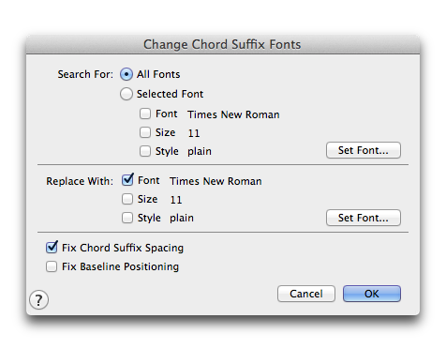Check Style checkbox under Replace With

click(127, 218)
